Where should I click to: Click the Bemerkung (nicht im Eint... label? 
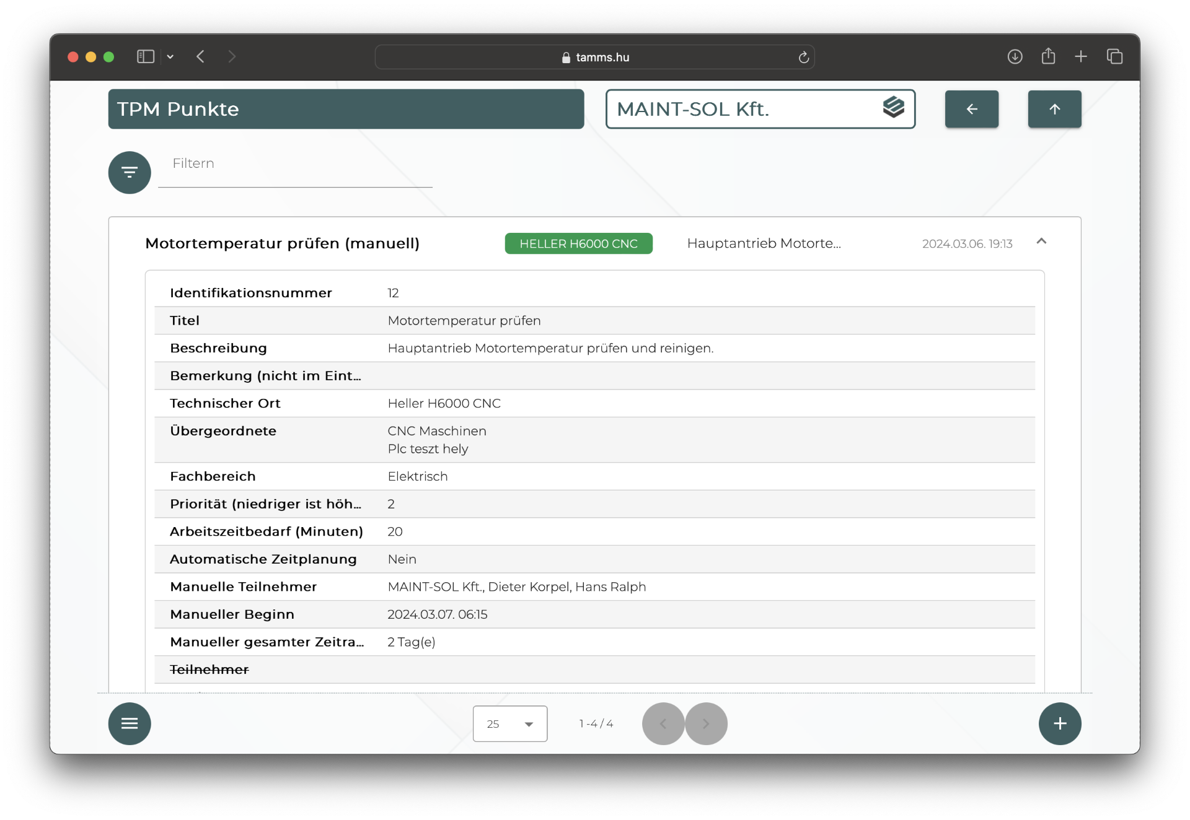tap(265, 376)
